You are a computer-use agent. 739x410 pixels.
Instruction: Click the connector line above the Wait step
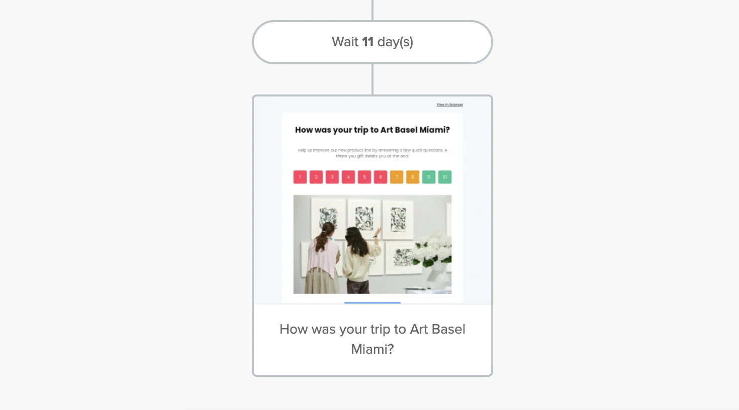(373, 10)
